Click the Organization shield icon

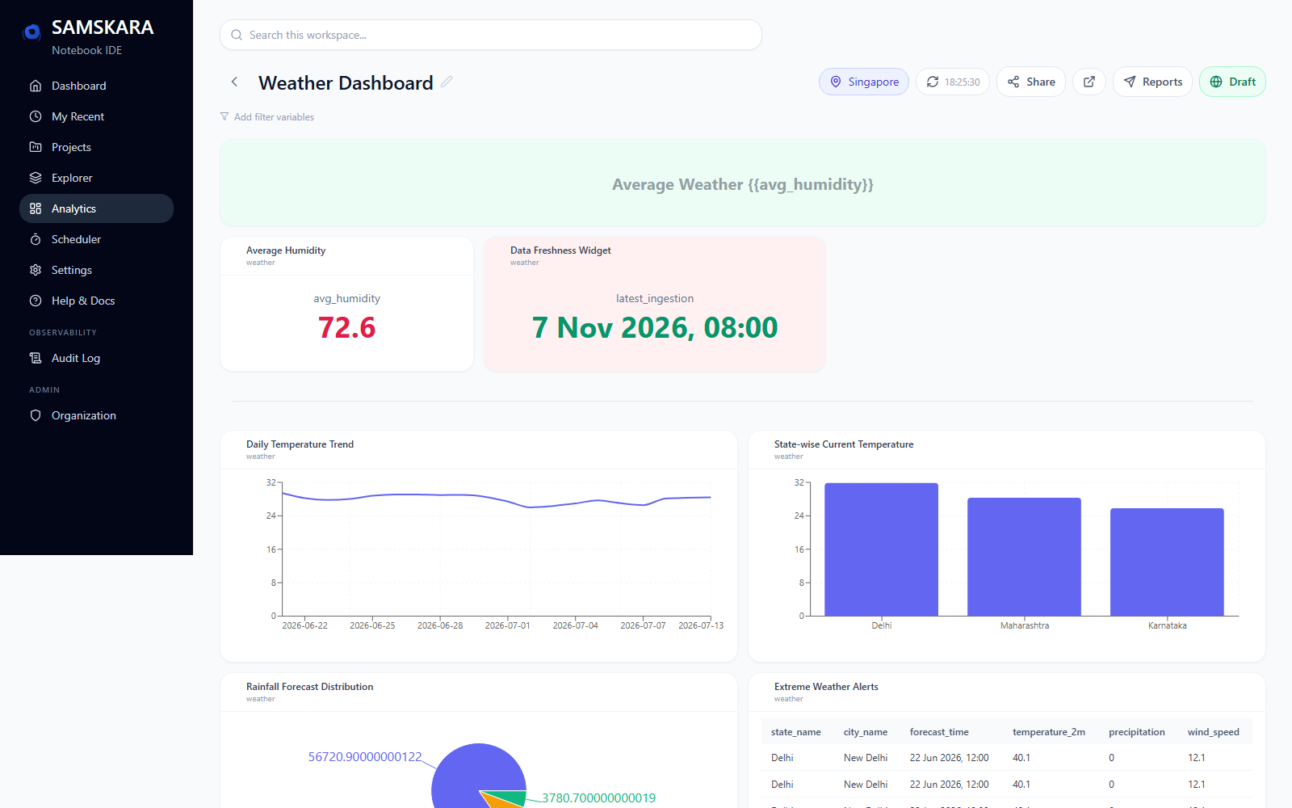point(36,415)
